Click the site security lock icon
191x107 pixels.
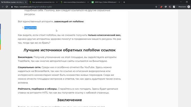click(x=12, y=7)
